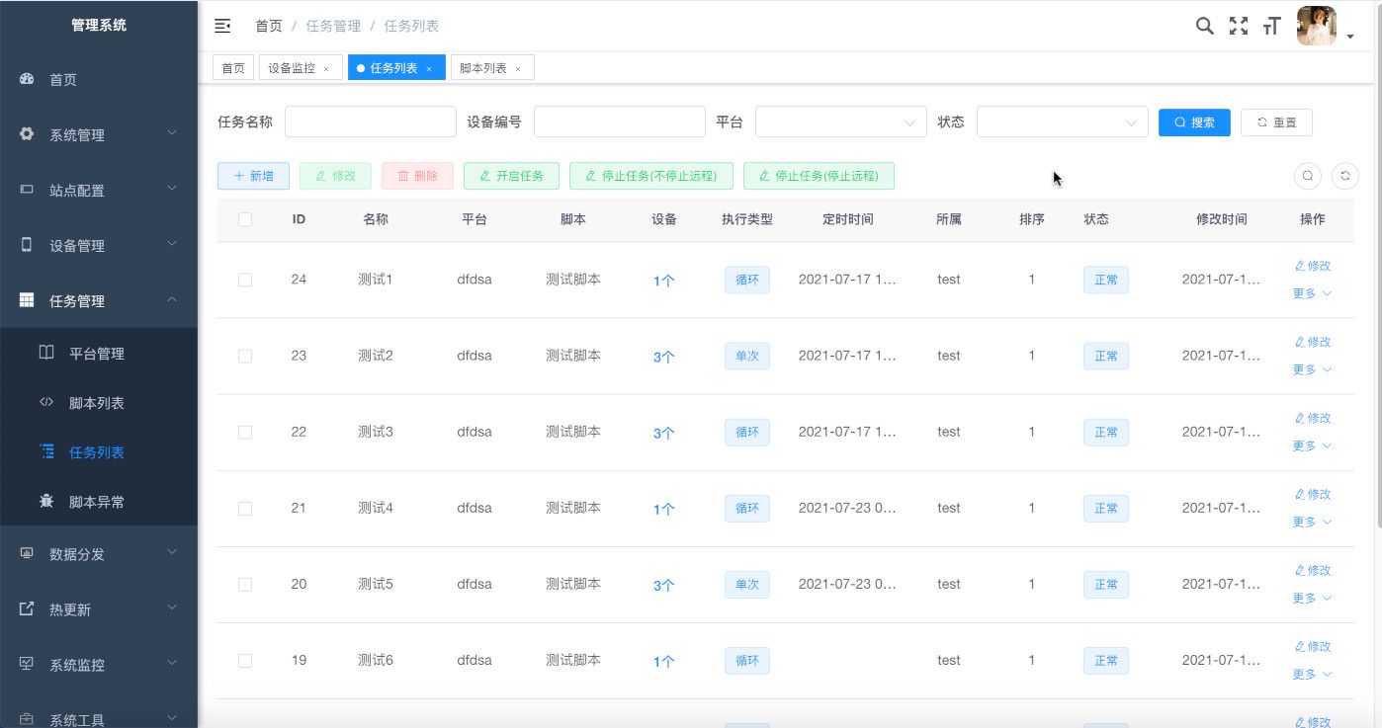Viewport: 1382px width, 728px height.
Task: Go to 首页 in the breadcrumb
Action: 268,26
